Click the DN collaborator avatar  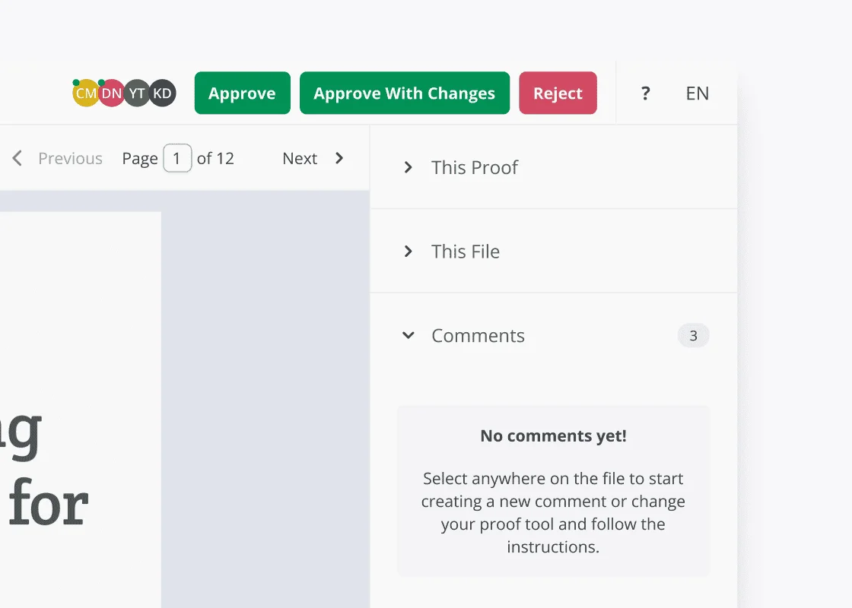pos(111,93)
